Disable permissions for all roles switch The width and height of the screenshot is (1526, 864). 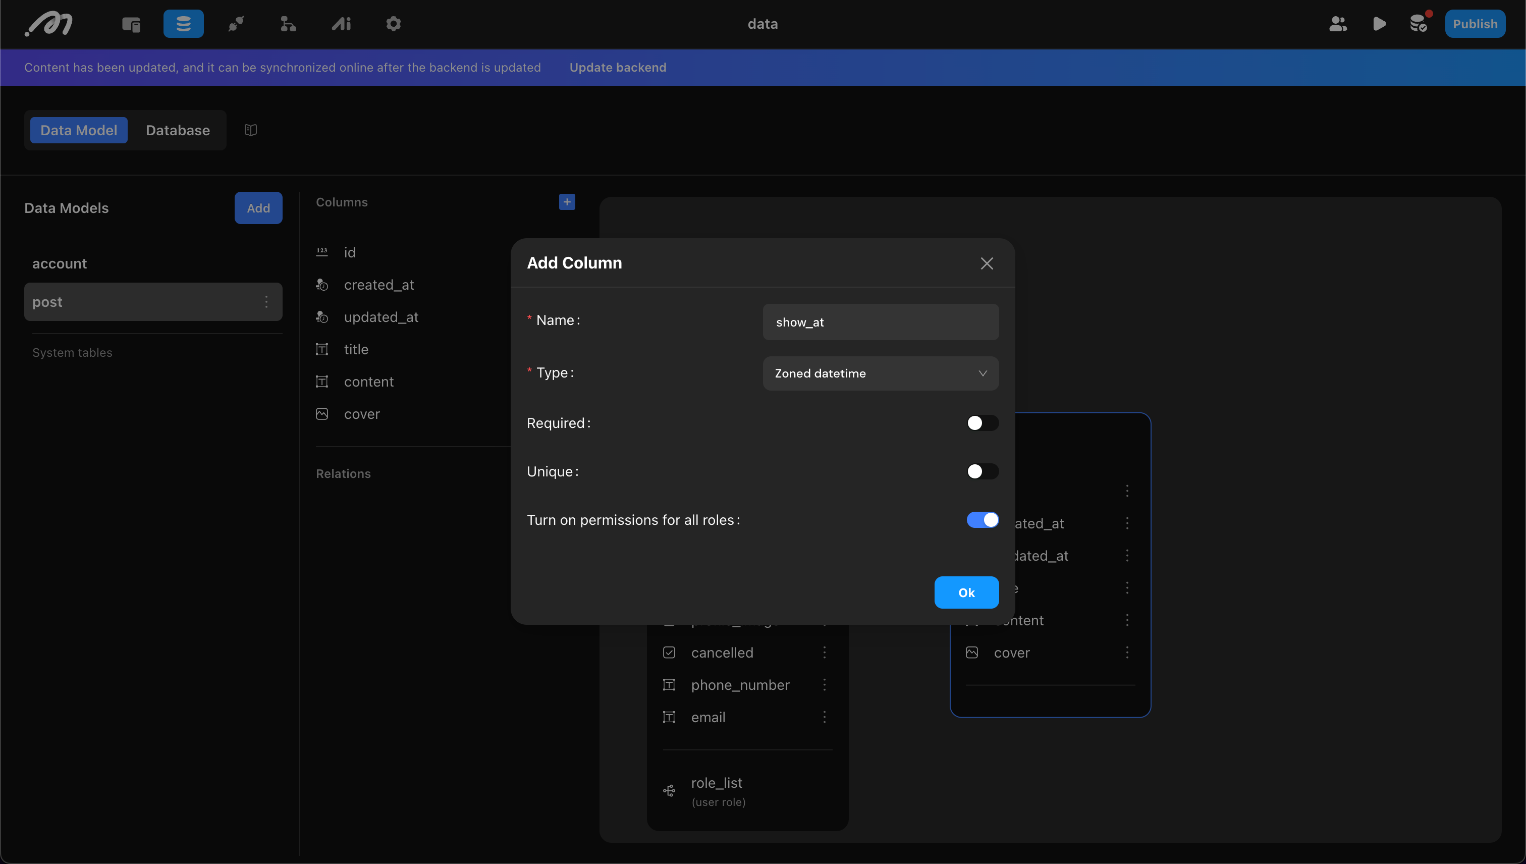click(983, 520)
